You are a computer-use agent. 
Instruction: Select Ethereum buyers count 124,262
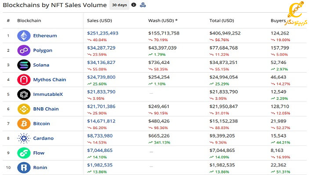pyautogui.click(x=280, y=33)
